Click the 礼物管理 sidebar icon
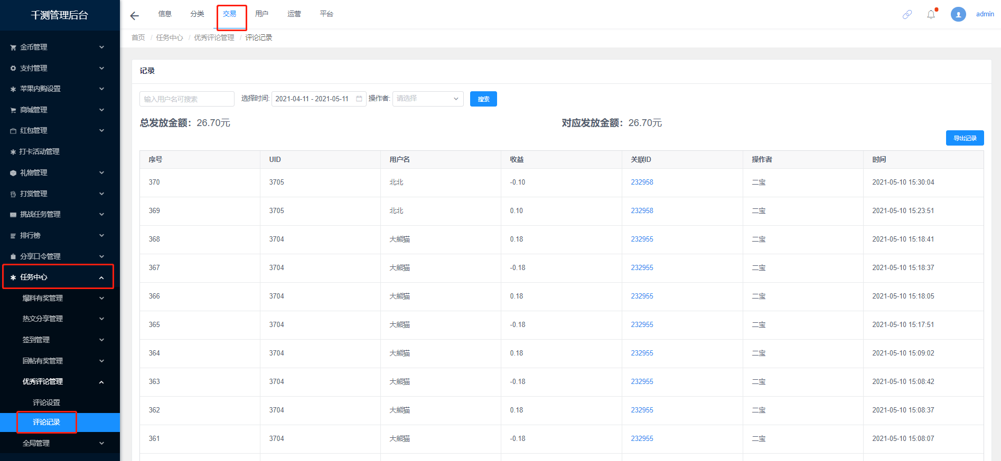Screen dimensions: 1001x461 coord(13,172)
